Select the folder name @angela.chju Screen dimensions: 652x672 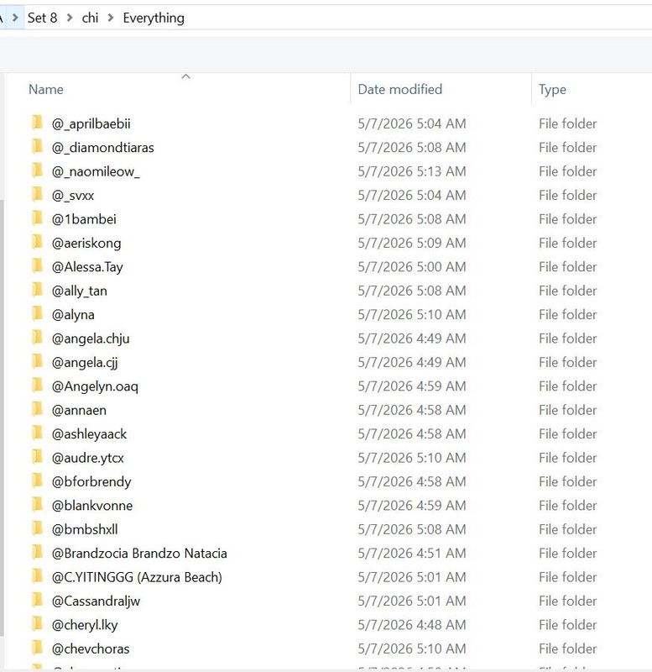tap(91, 339)
